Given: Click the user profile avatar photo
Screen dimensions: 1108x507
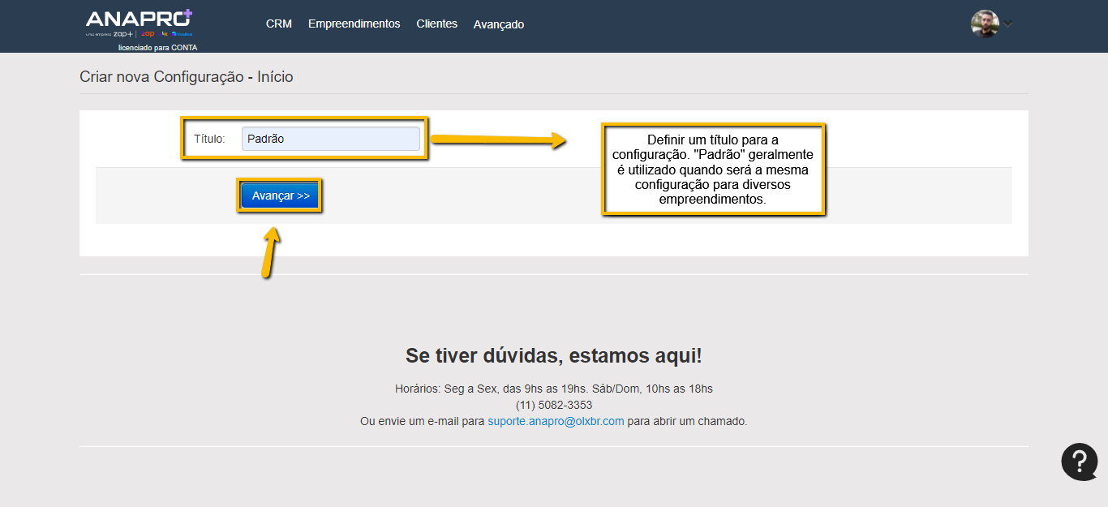Looking at the screenshot, I should [x=984, y=24].
